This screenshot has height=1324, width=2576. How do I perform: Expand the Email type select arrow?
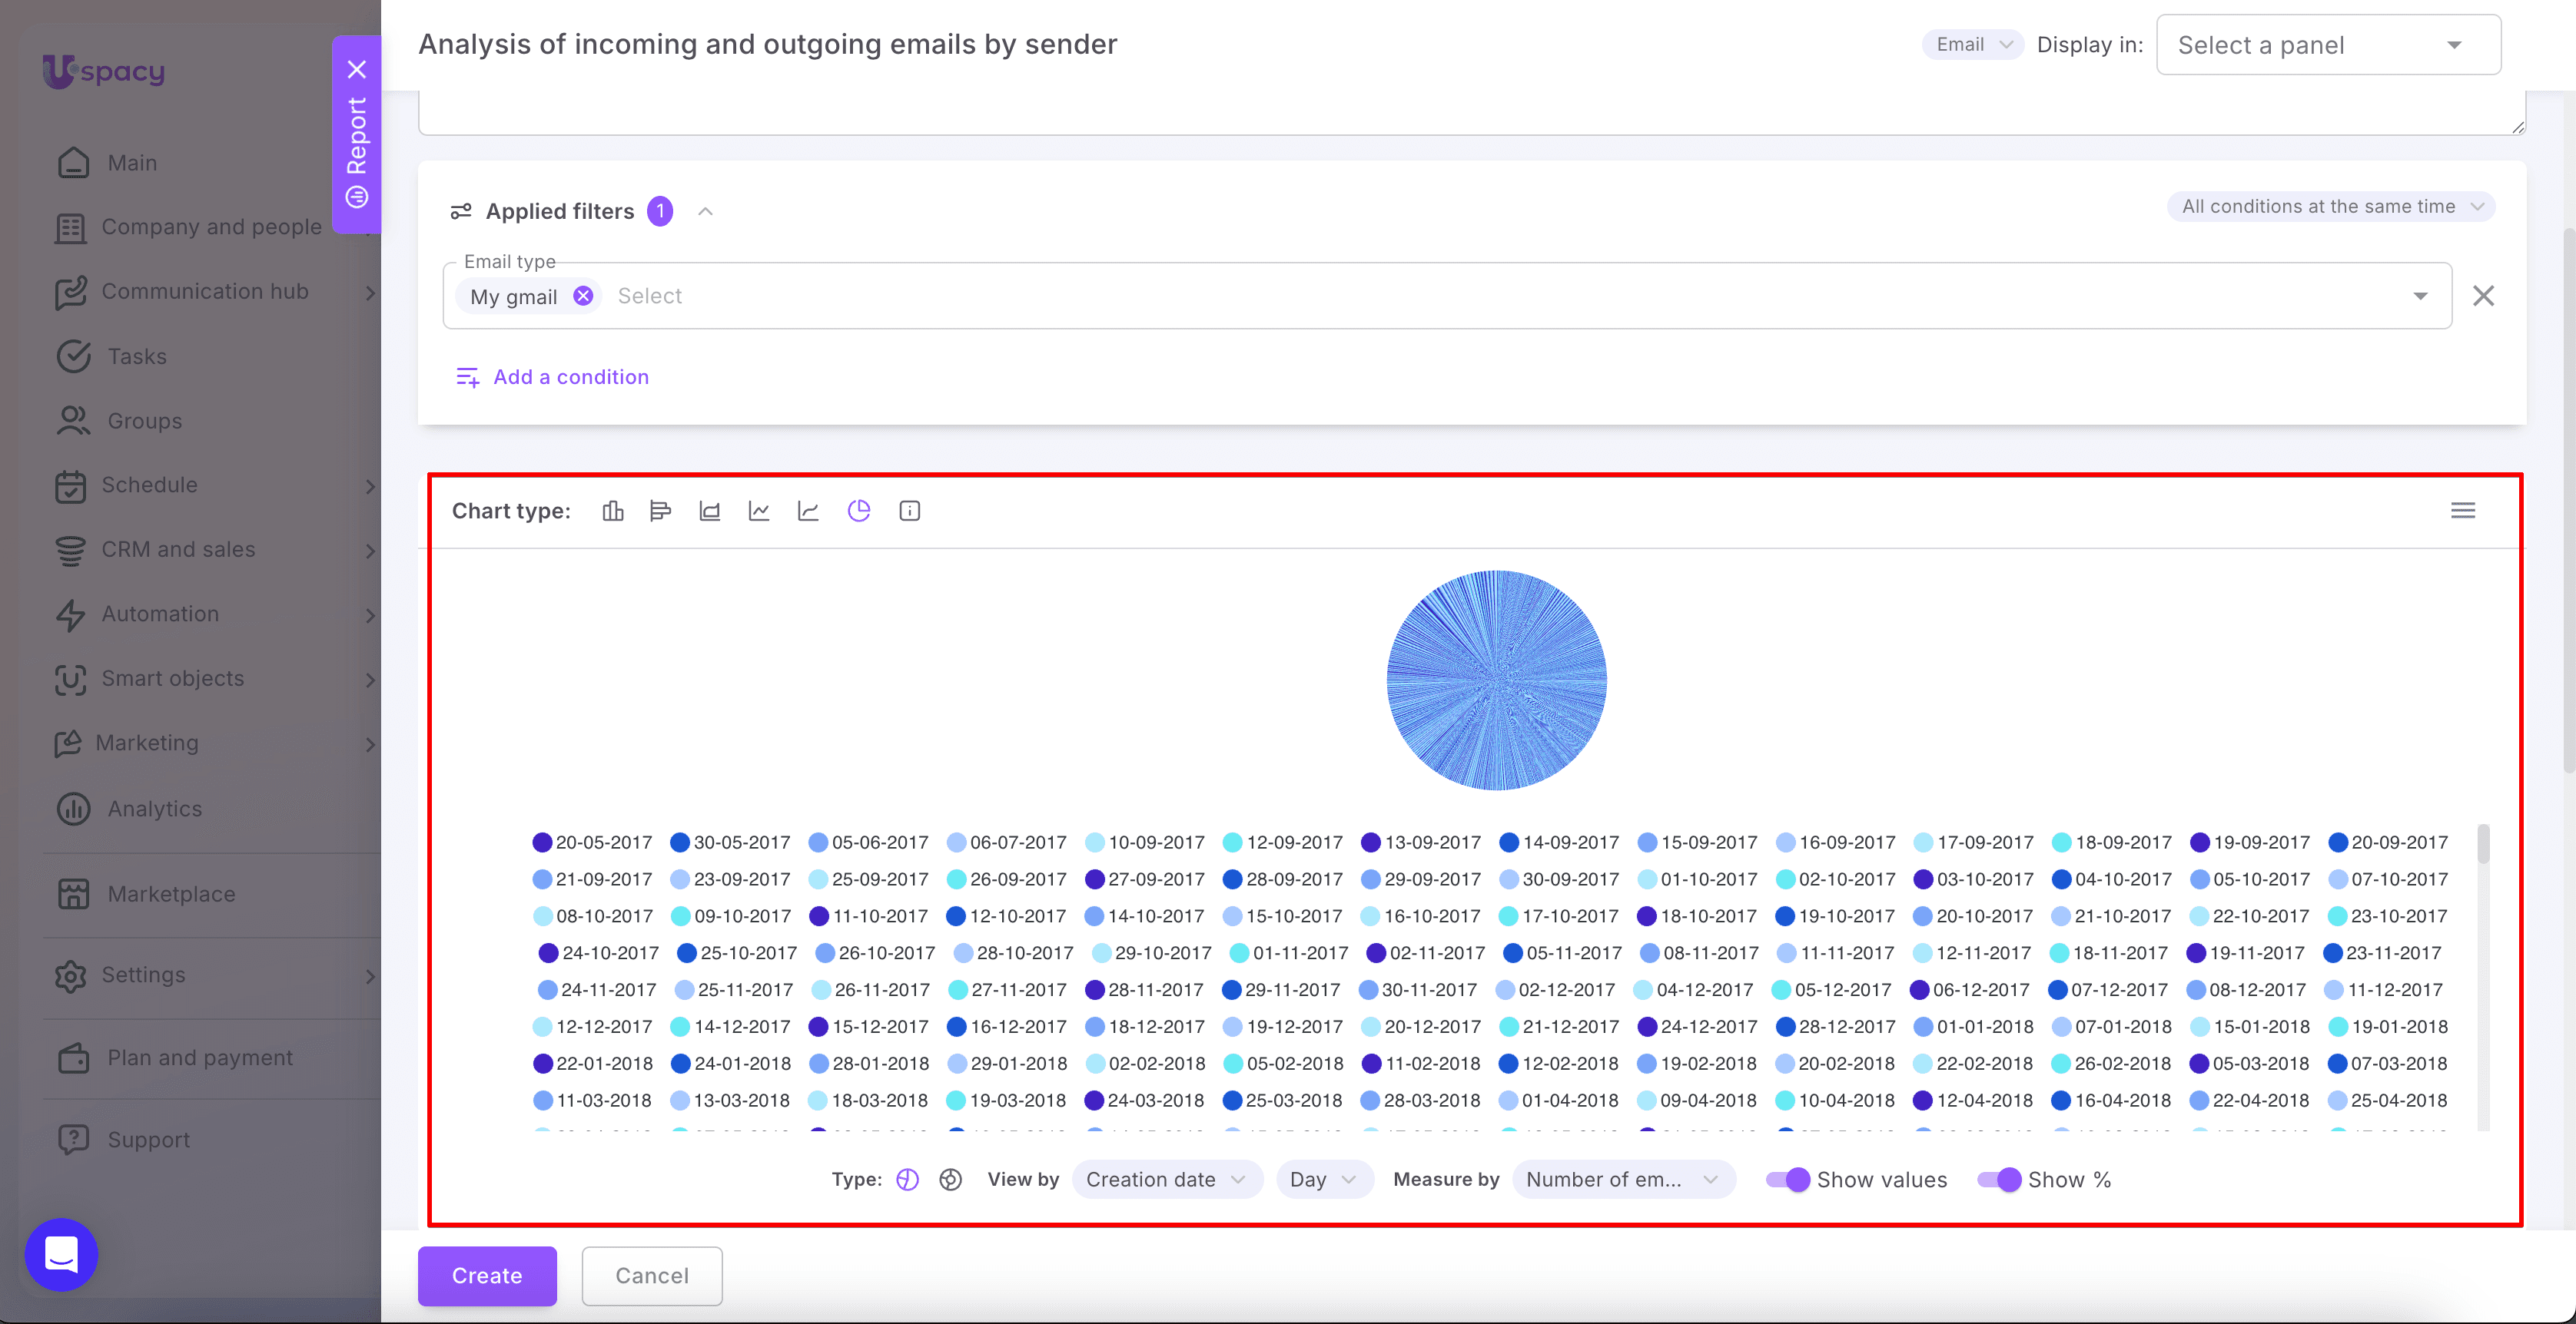(2420, 296)
